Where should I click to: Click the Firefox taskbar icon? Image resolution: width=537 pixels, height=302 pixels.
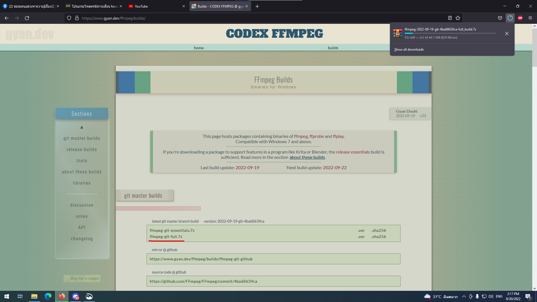(62, 296)
